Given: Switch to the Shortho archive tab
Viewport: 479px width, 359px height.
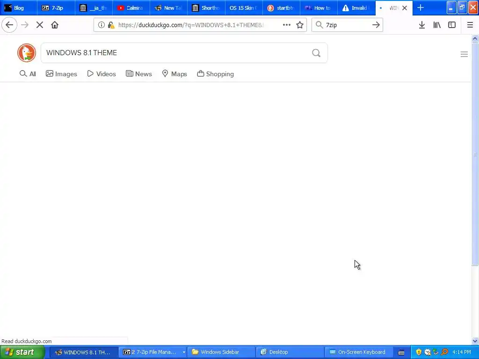Looking at the screenshot, I should tap(206, 8).
